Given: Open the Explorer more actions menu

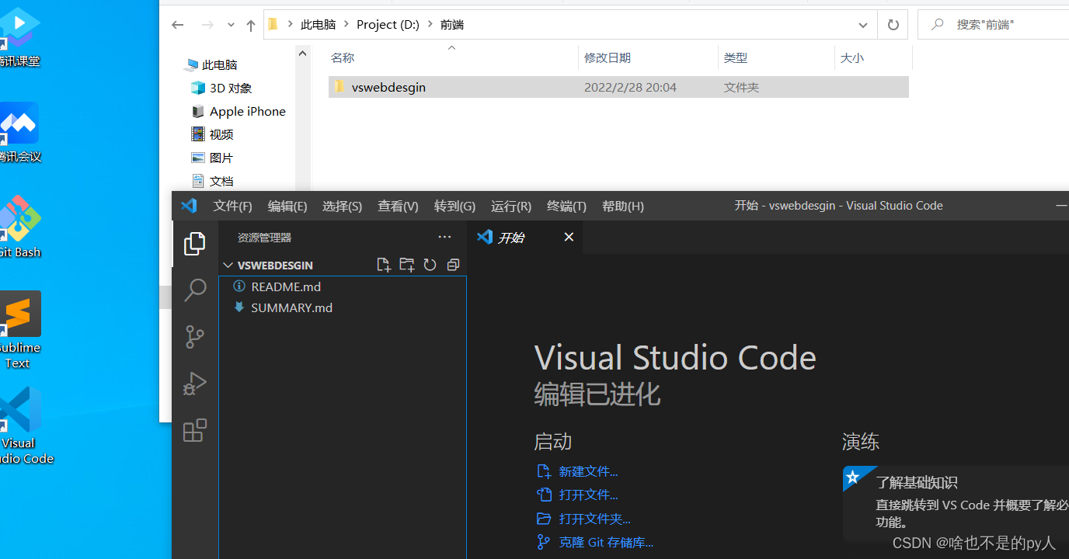Looking at the screenshot, I should (444, 237).
